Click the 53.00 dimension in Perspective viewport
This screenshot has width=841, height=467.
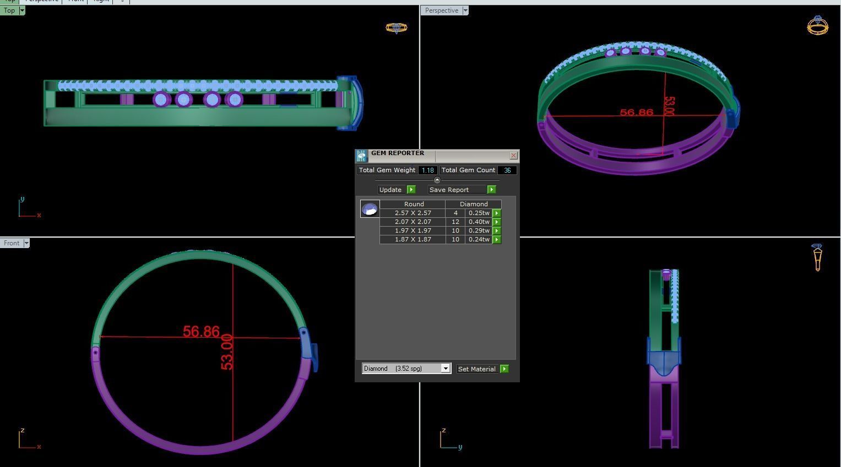coord(669,106)
